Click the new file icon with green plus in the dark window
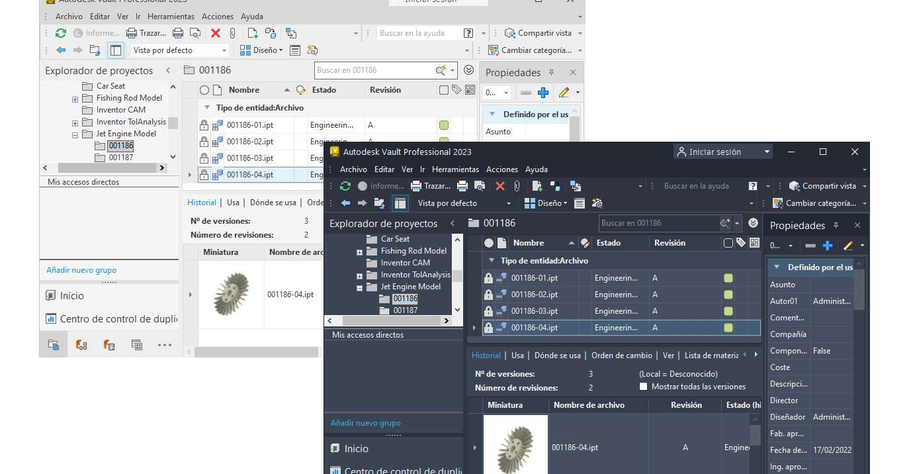Screen dimensions: 915x474 coord(537,186)
